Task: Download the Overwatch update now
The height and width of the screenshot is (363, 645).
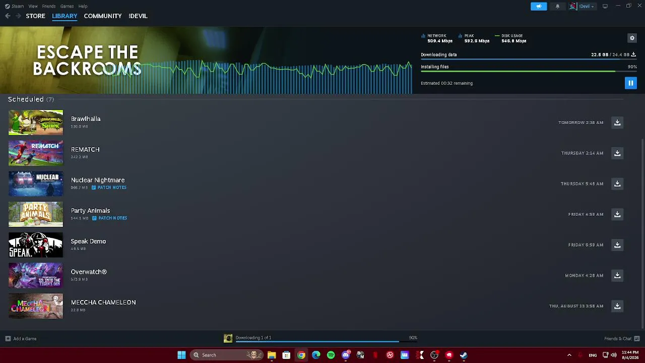Action: 617,275
